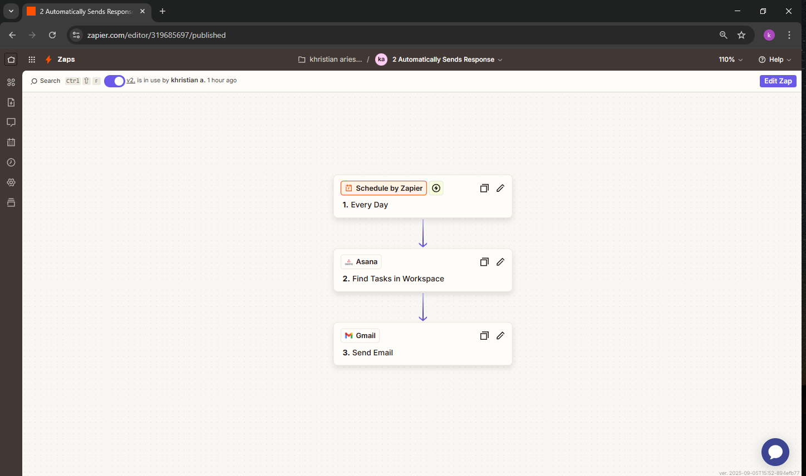Click the folder icon beside khristian aries
Screen dimensions: 806x476
(302, 59)
